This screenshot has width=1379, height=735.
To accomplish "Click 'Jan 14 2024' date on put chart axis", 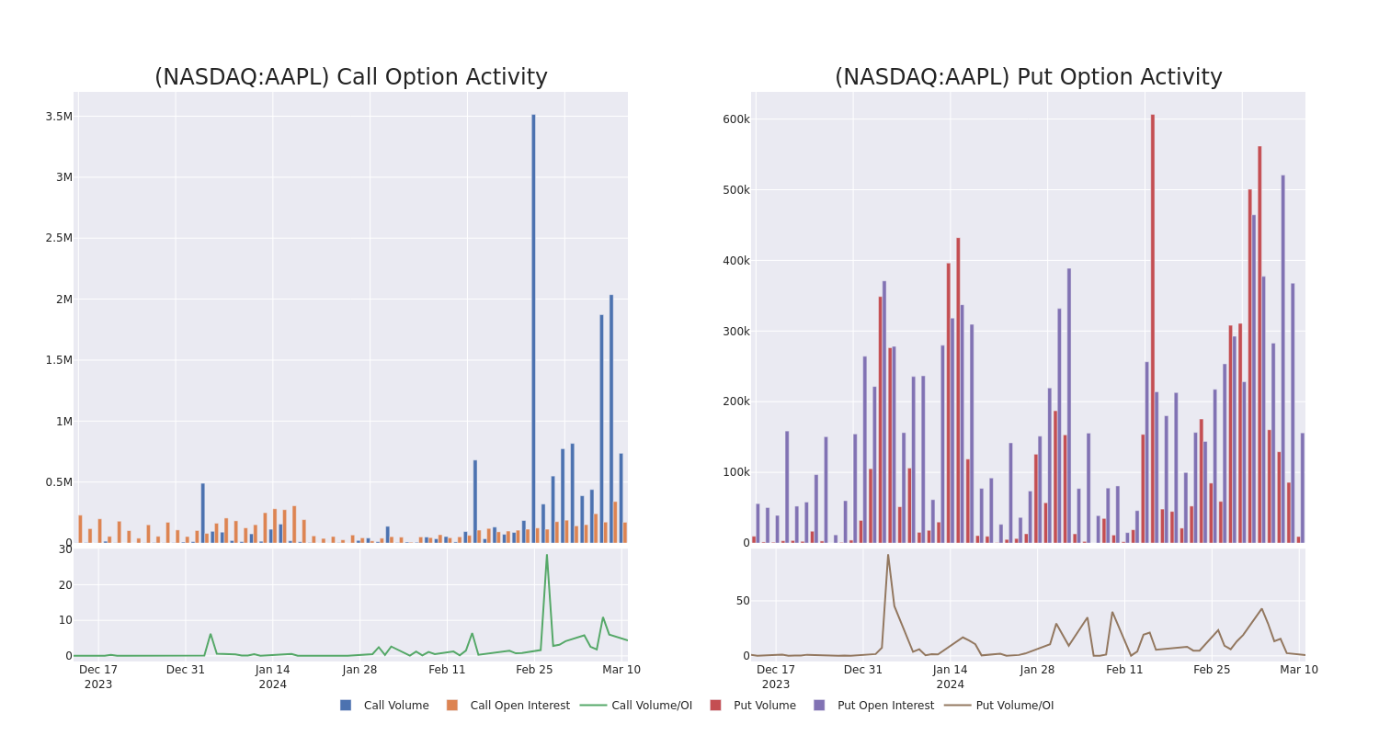I will (x=951, y=677).
